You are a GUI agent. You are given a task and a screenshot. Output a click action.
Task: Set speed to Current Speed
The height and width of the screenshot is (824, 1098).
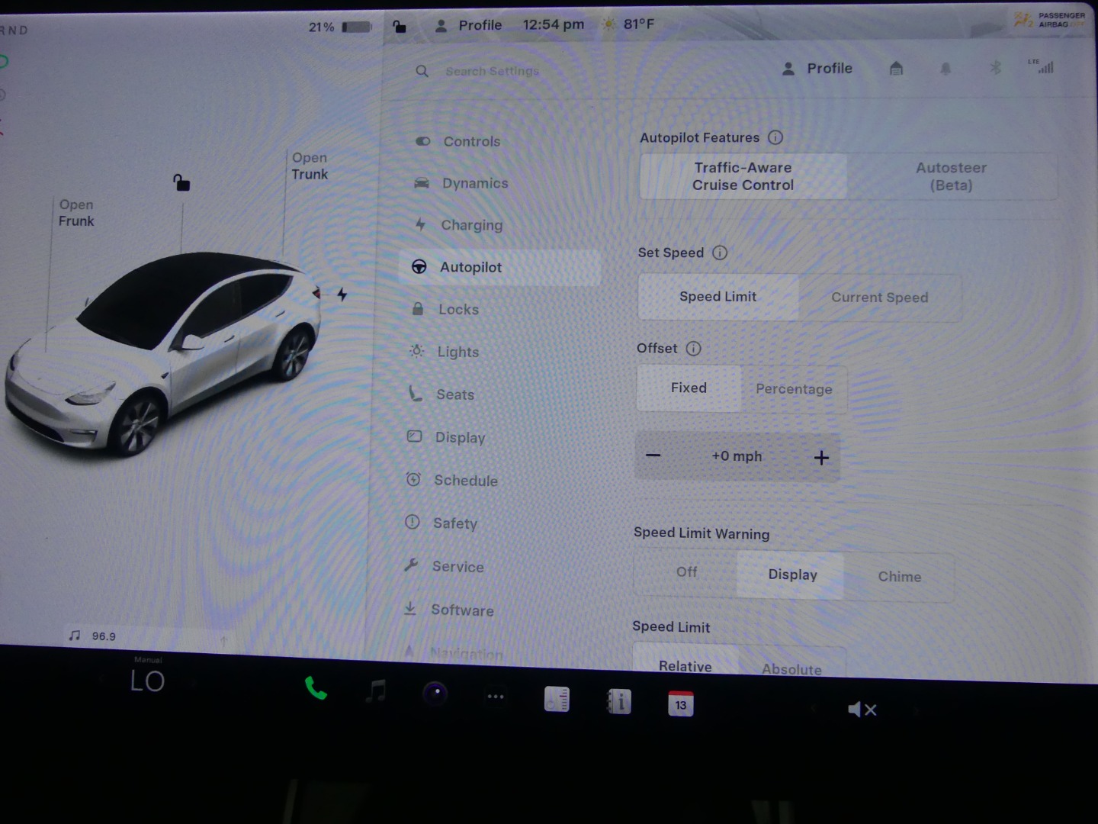(879, 298)
